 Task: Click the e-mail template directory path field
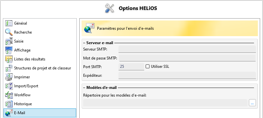165,103
